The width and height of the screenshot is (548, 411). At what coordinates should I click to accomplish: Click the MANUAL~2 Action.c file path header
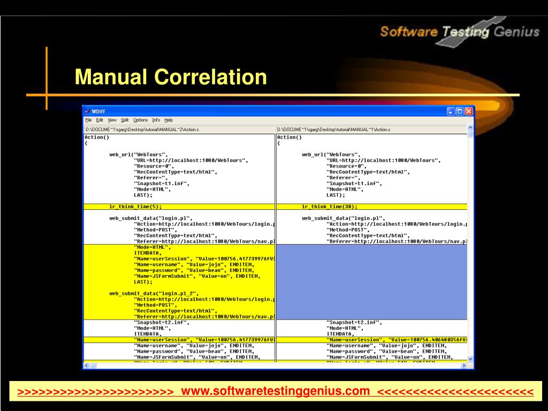coord(179,130)
